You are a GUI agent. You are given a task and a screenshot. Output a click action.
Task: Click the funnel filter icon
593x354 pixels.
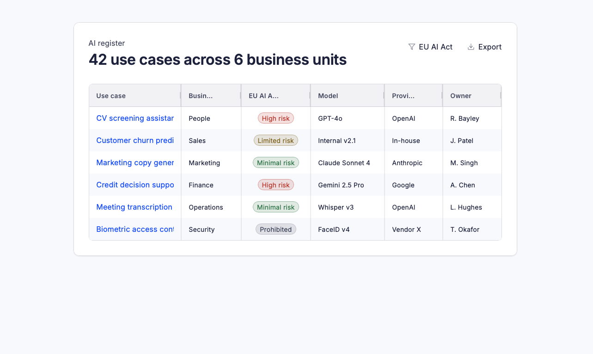[412, 47]
